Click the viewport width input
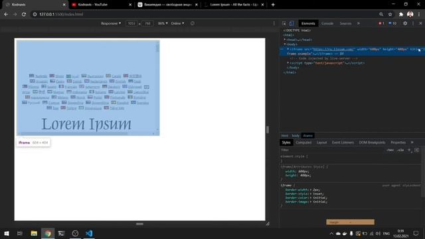Image resolution: width=425 pixels, height=239 pixels. [131, 24]
